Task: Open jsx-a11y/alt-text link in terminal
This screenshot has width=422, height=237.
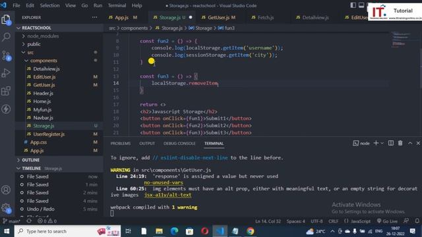Action: pyautogui.click(x=167, y=195)
